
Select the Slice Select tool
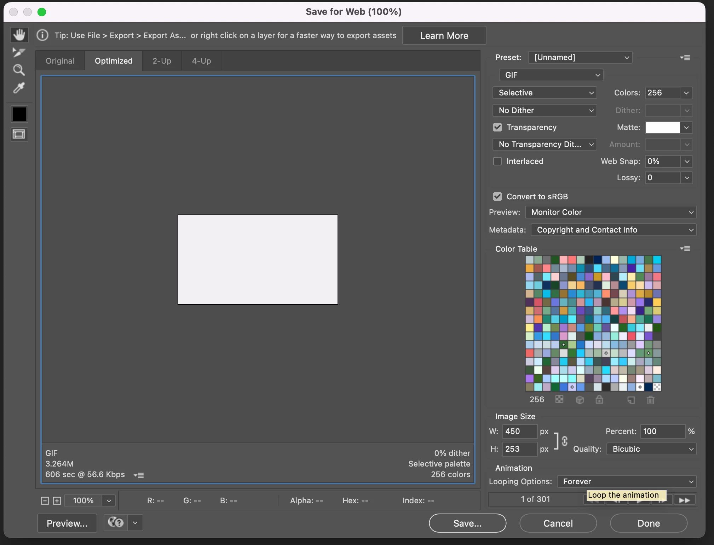point(19,52)
